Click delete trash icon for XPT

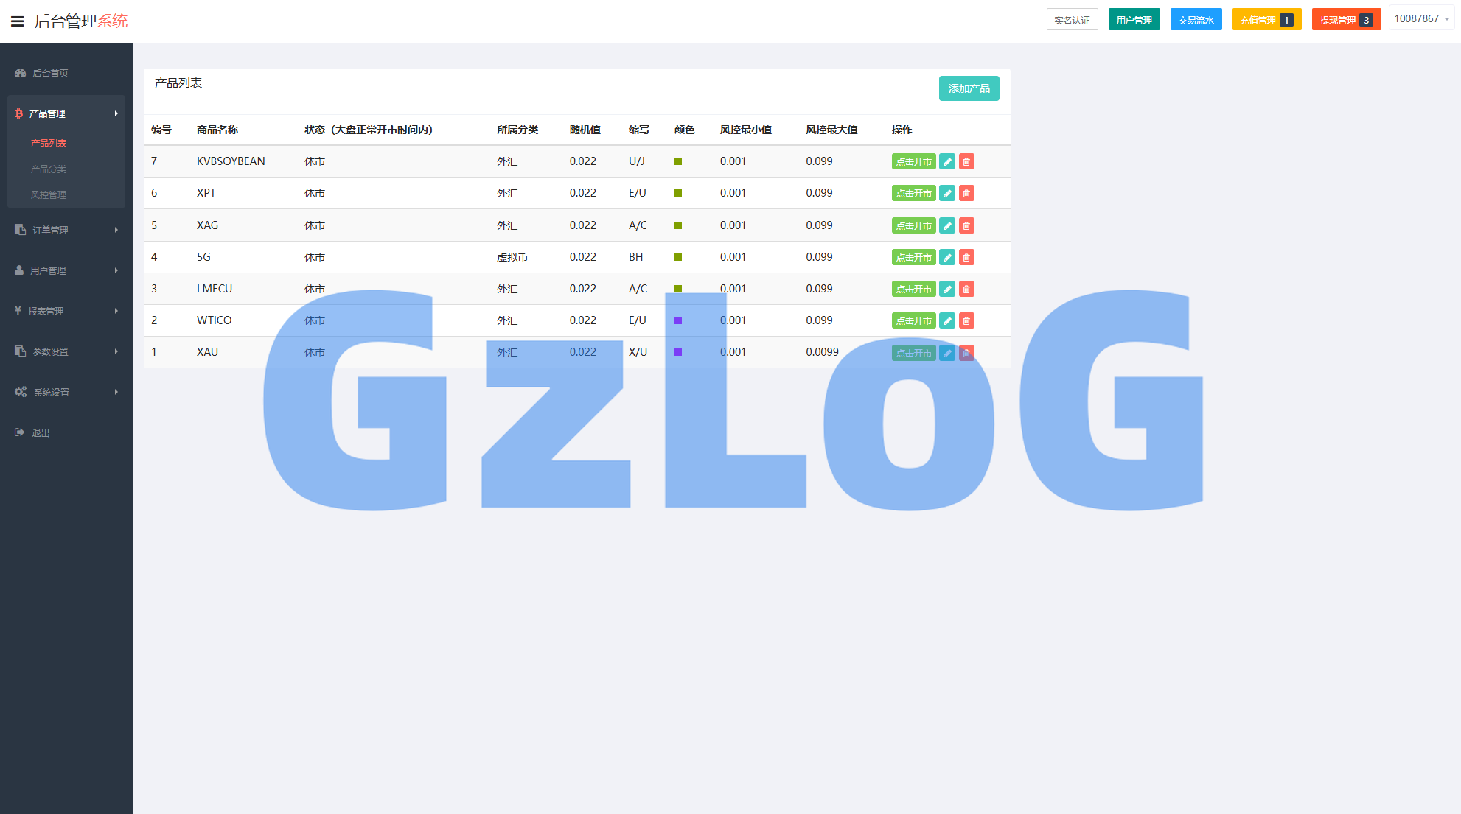pyautogui.click(x=966, y=193)
